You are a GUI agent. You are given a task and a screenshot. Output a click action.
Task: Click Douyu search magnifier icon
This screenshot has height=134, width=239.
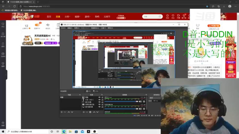160,17
